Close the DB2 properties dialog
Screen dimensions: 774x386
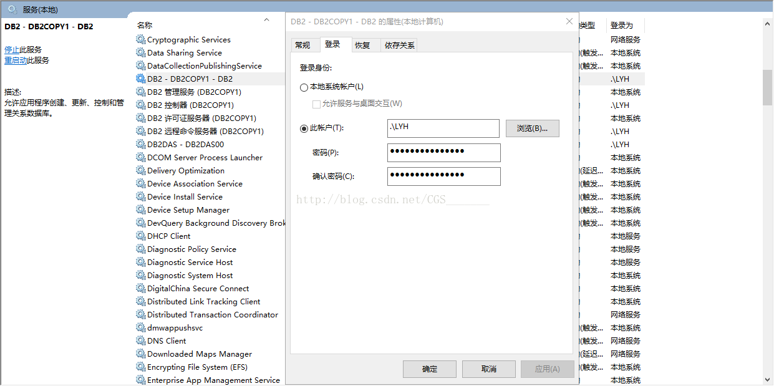click(569, 21)
